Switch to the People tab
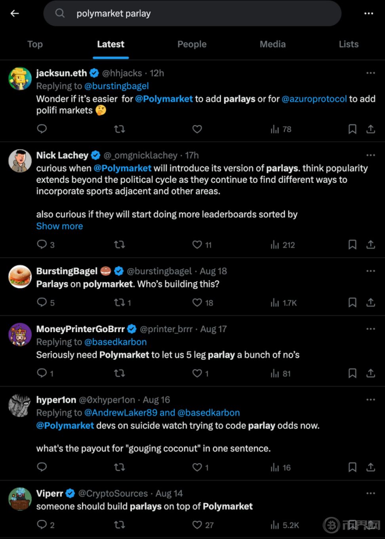The width and height of the screenshot is (385, 539). (x=192, y=44)
